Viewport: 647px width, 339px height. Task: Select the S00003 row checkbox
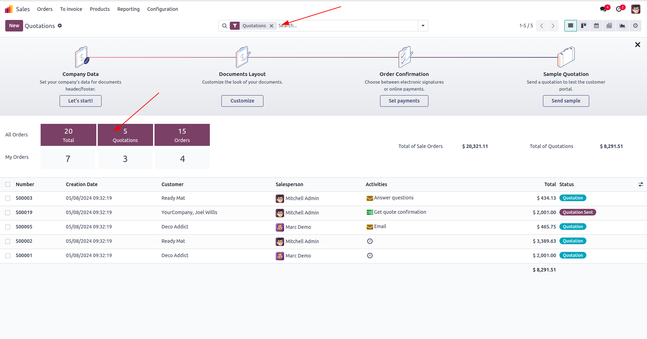[x=8, y=198]
